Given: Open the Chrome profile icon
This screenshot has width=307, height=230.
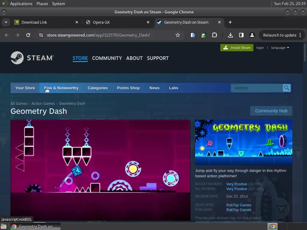Looking at the screenshot, I should pyautogui.click(x=252, y=35).
